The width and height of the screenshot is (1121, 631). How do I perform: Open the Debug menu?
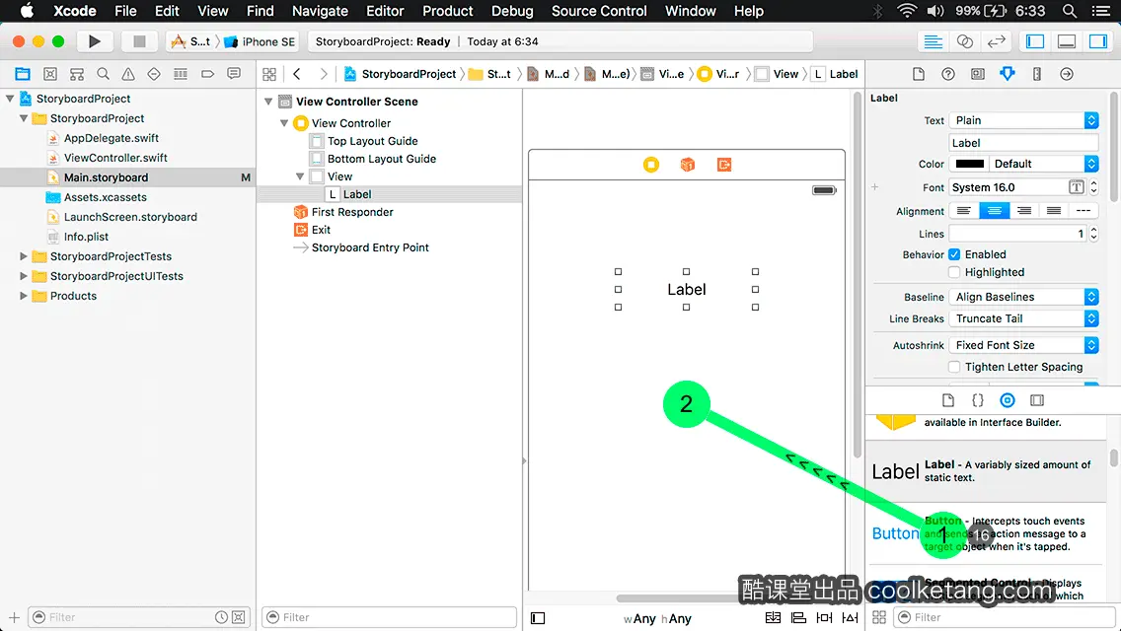pyautogui.click(x=512, y=11)
